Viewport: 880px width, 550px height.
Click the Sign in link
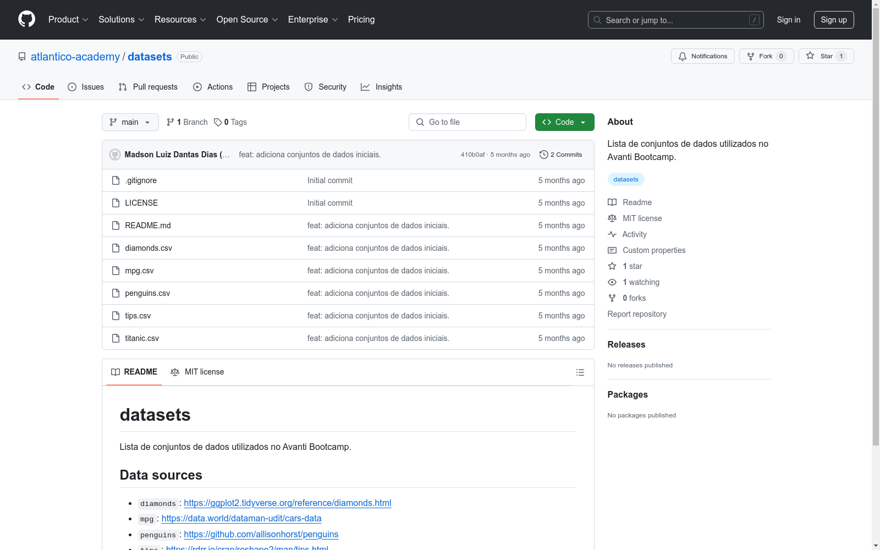click(x=789, y=20)
